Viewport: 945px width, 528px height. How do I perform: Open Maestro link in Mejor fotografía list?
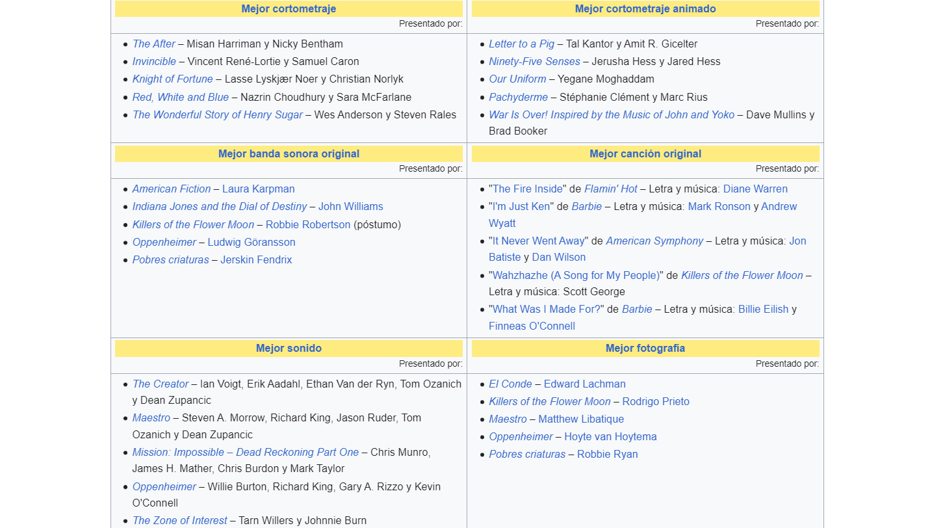pyautogui.click(x=508, y=419)
